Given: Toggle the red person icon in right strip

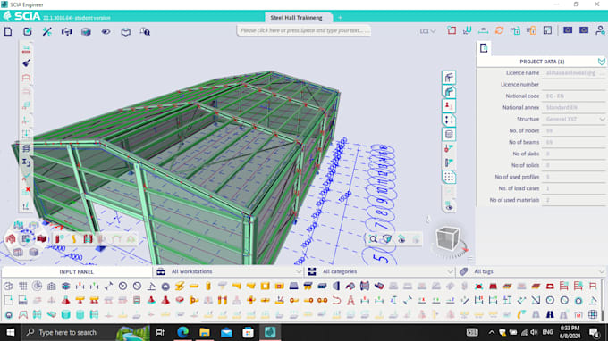Looking at the screenshot, I should point(449,105).
